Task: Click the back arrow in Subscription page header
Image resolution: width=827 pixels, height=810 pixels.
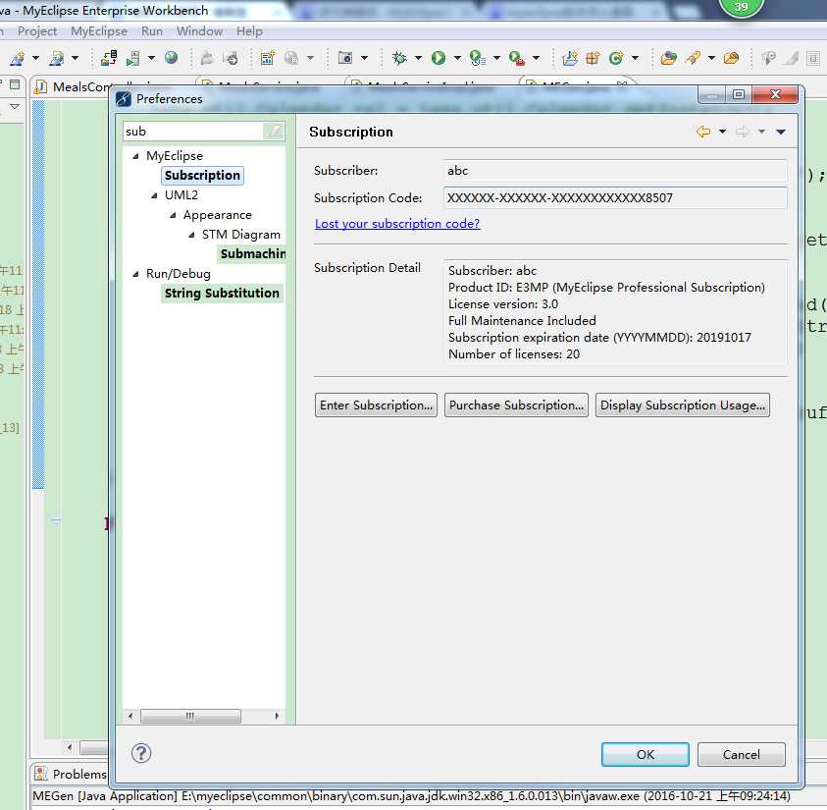Action: (x=703, y=132)
